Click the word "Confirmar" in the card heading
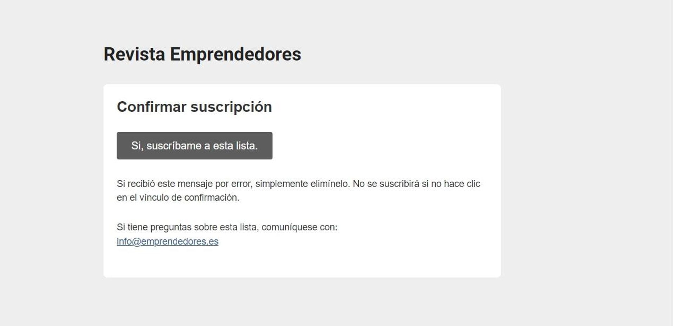Image resolution: width=674 pixels, height=326 pixels. tap(151, 107)
